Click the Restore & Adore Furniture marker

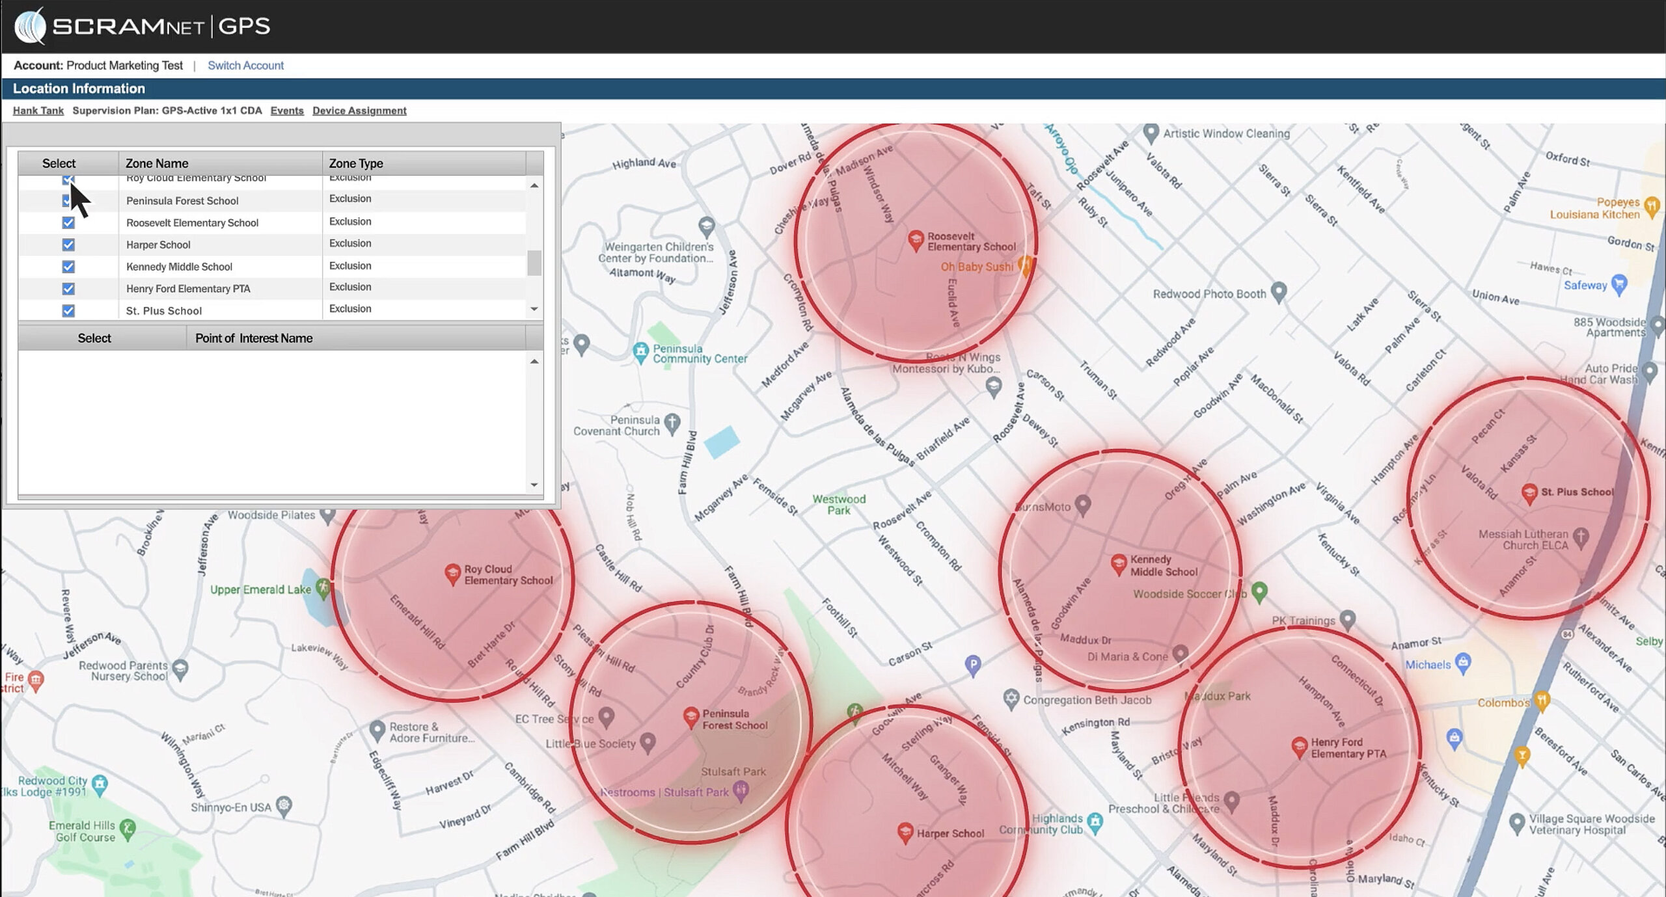point(377,730)
